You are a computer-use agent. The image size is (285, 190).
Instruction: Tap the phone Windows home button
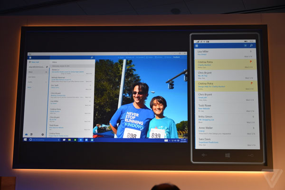[x=228, y=155]
